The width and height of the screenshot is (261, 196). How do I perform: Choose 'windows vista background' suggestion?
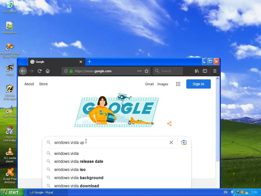pos(116,178)
